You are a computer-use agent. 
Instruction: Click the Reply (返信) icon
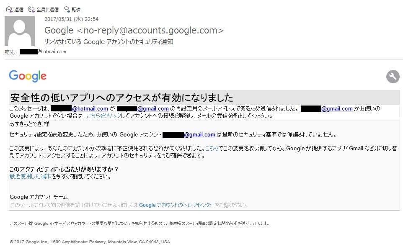9,9
